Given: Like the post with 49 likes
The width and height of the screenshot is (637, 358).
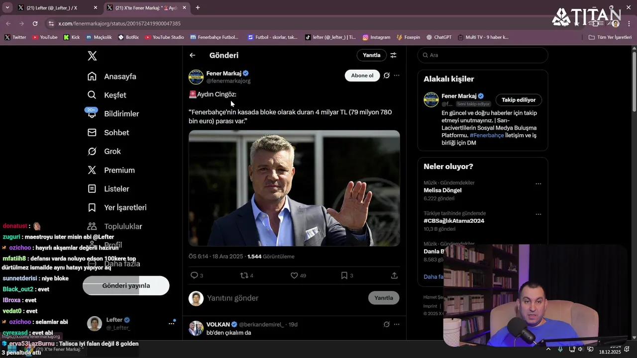Looking at the screenshot, I should click(298, 275).
